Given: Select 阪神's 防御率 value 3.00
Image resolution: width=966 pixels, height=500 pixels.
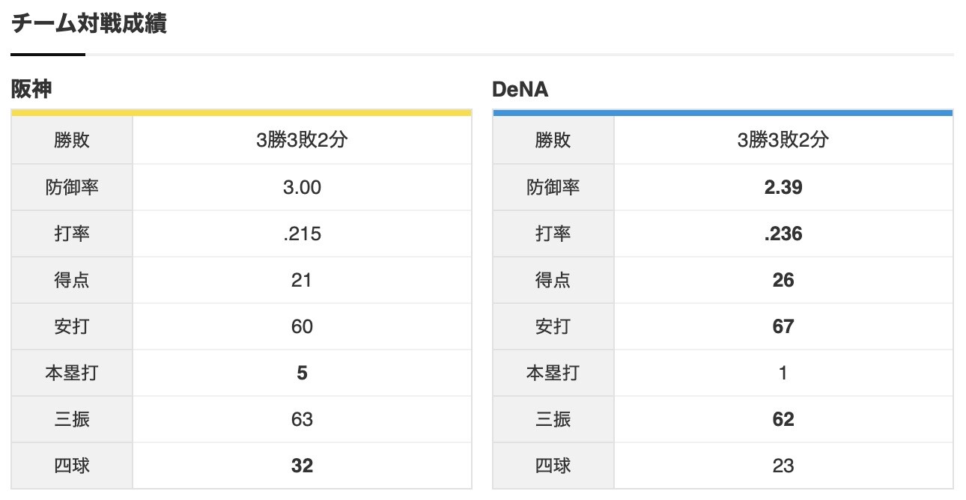Looking at the screenshot, I should click(x=302, y=187).
